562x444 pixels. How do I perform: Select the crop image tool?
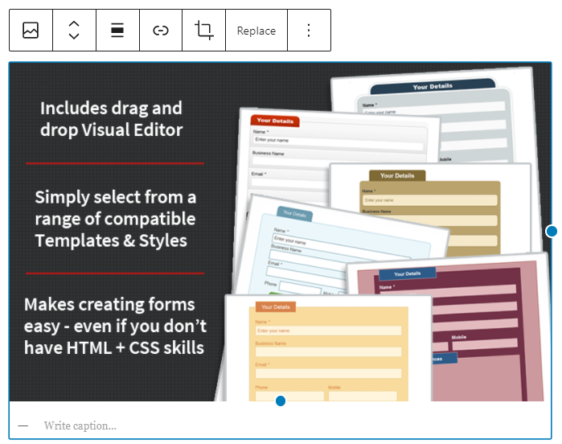click(204, 31)
